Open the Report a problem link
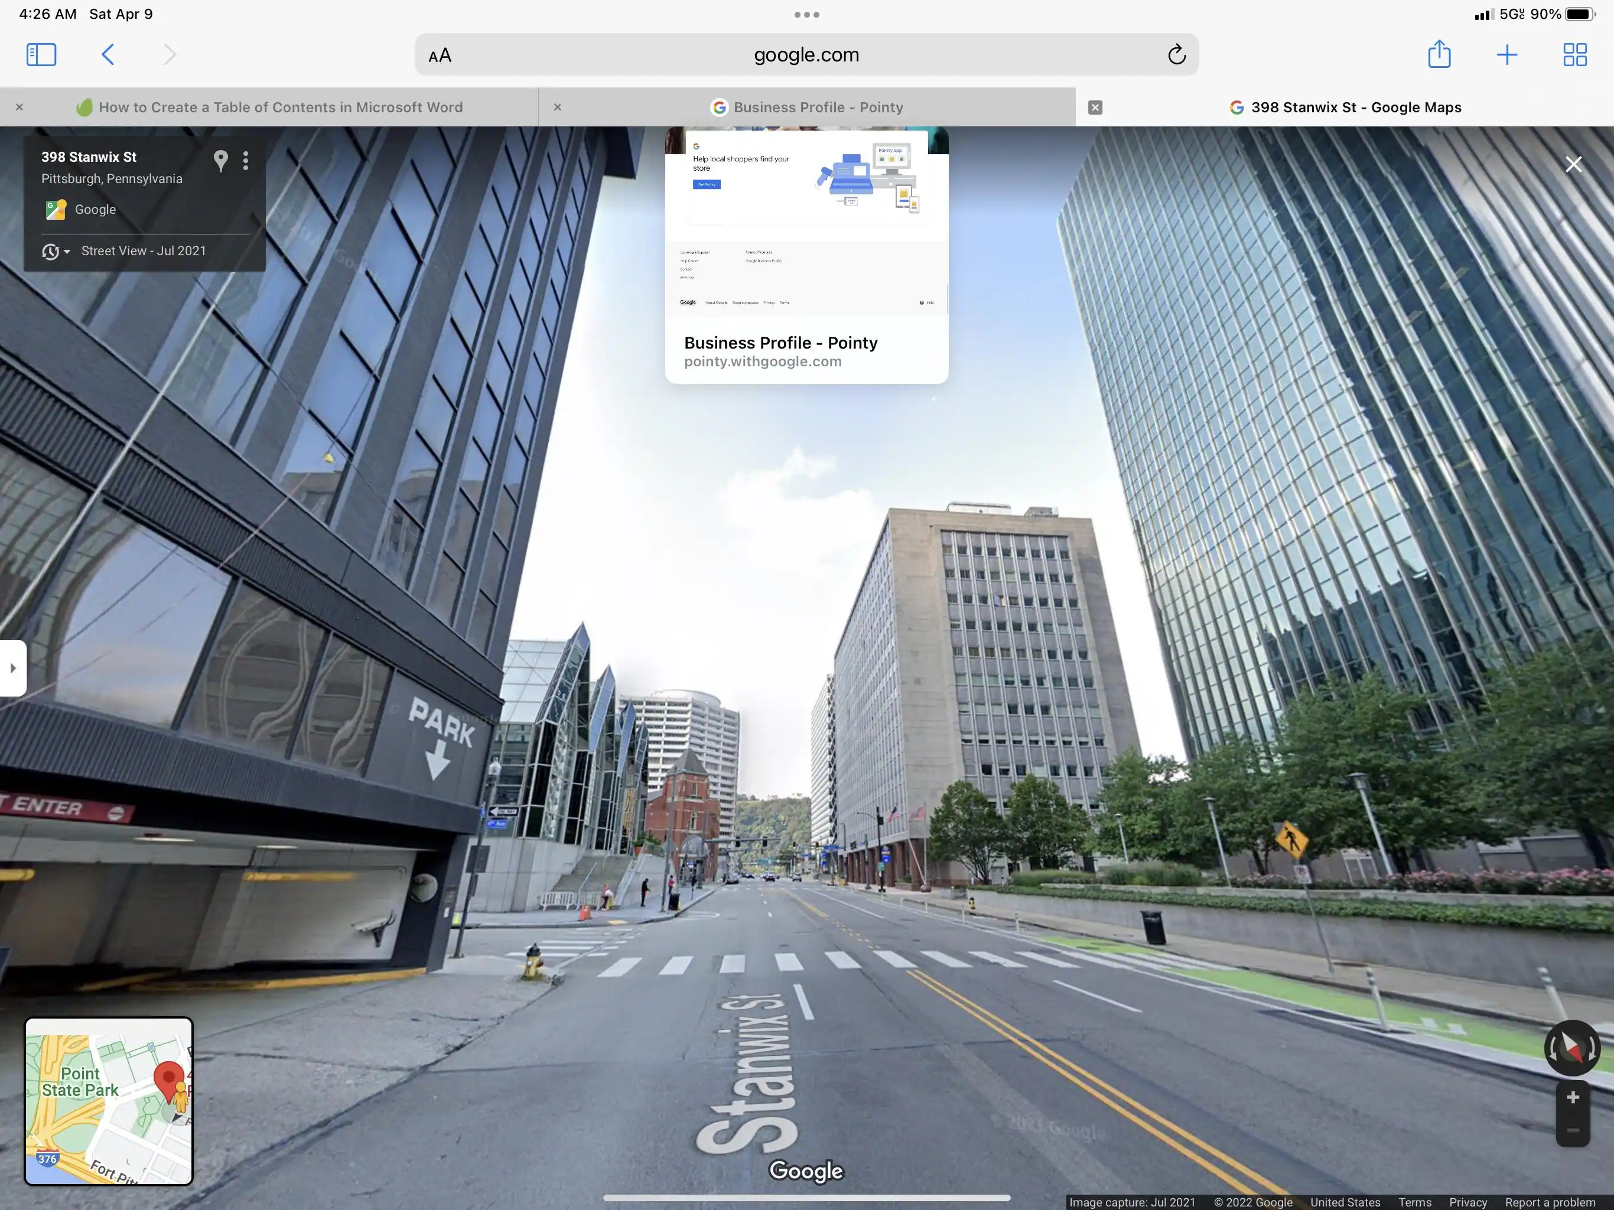 [x=1550, y=1202]
